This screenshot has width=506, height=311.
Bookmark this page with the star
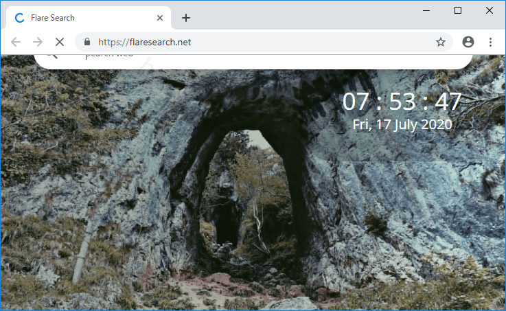coord(440,42)
